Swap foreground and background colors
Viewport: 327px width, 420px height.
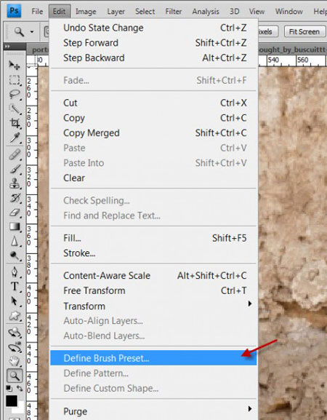tap(20, 388)
